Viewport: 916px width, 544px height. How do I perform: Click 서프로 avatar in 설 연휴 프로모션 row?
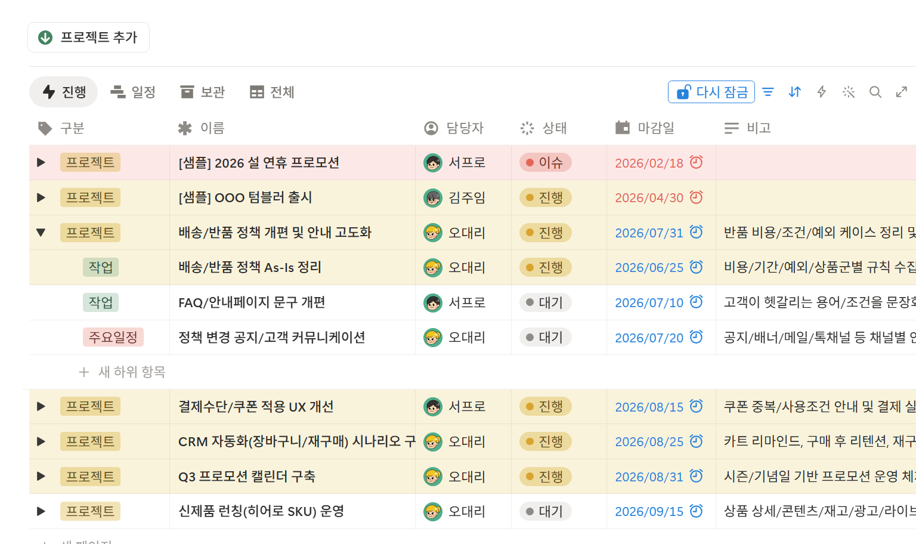[x=433, y=162]
